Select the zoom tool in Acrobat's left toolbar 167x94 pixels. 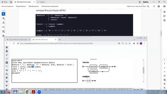tap(3, 18)
